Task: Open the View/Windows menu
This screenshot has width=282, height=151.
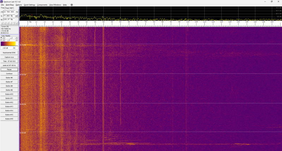Action: click(x=55, y=5)
